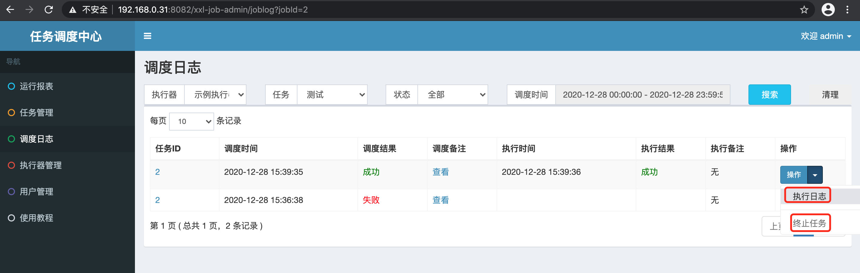Click the pagination summary 第 1 页 text
860x273 pixels.
pyautogui.click(x=206, y=226)
